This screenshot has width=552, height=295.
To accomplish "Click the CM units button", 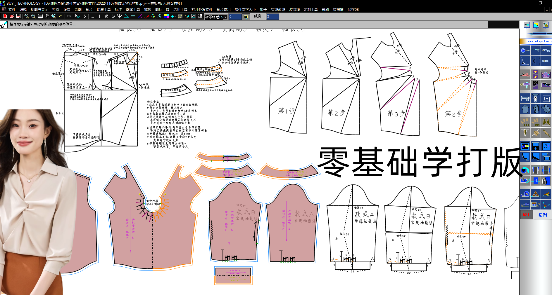I will click(x=543, y=215).
